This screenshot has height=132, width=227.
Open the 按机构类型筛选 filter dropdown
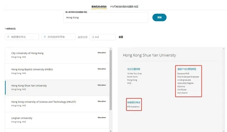coord(58,37)
